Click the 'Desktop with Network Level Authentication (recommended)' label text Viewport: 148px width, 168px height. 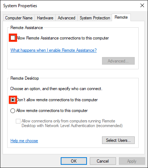(72, 126)
